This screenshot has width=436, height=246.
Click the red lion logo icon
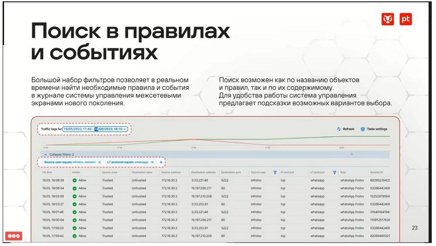(x=388, y=19)
